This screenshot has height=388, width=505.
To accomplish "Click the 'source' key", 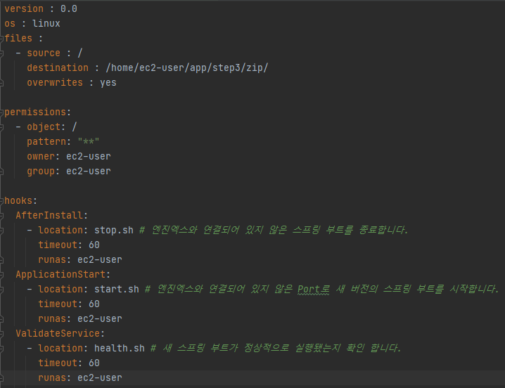I will pos(44,53).
